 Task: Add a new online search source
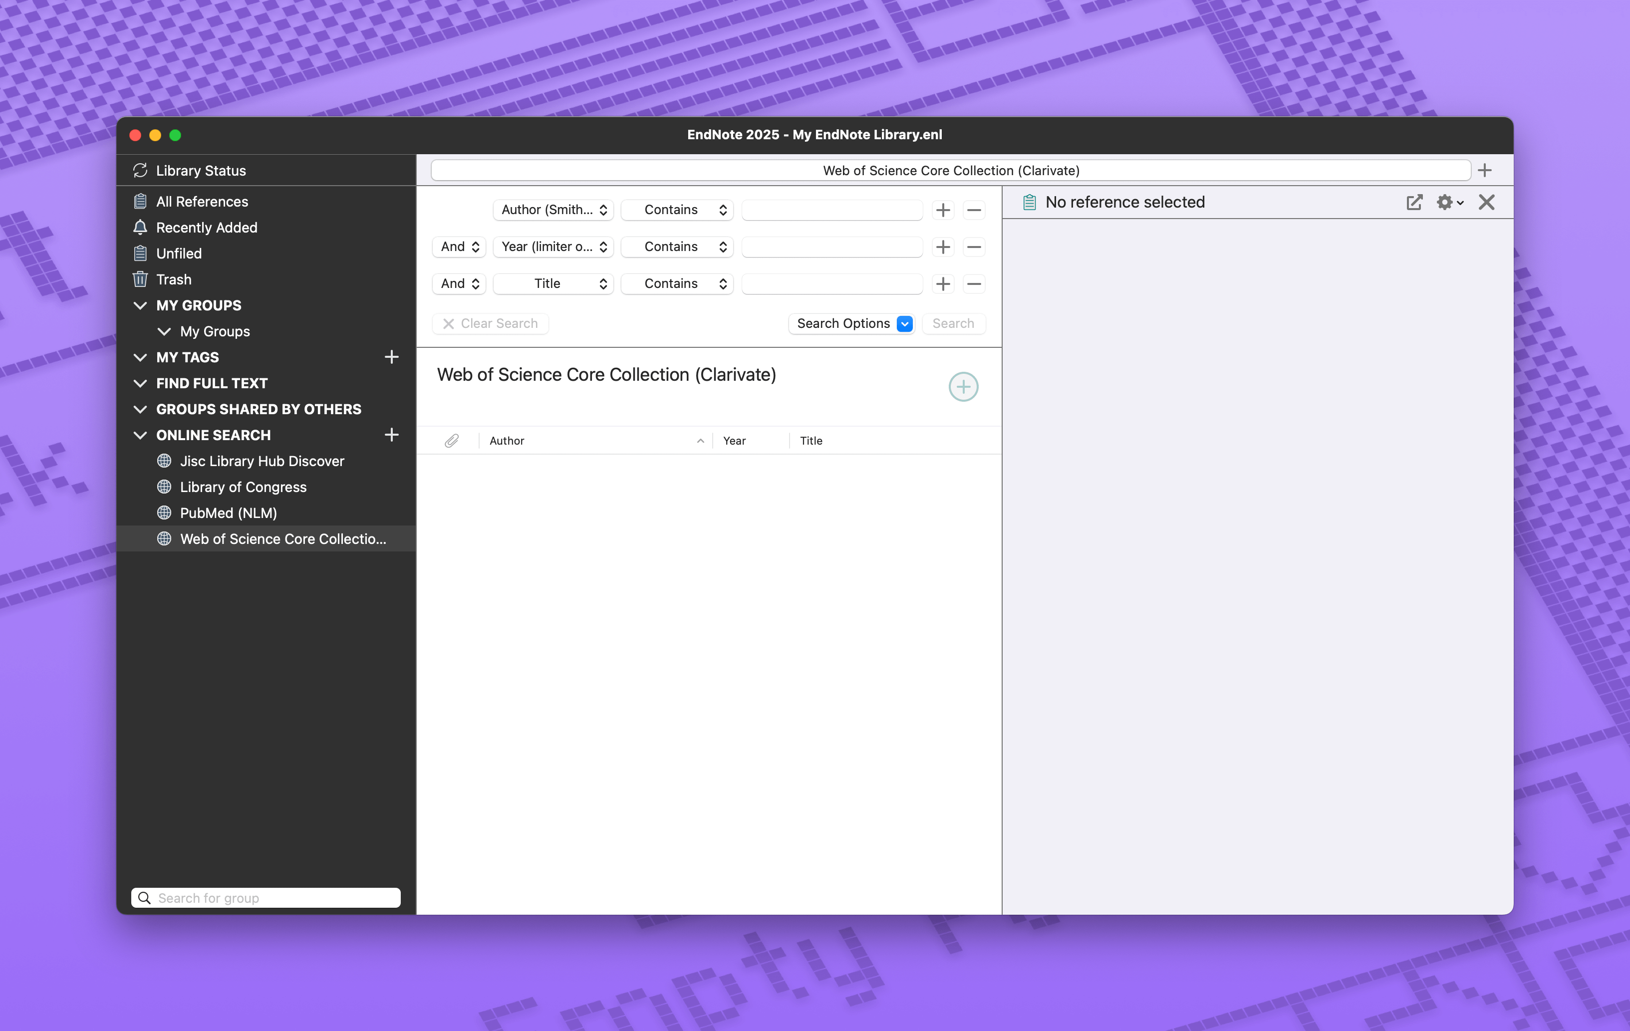click(x=392, y=435)
